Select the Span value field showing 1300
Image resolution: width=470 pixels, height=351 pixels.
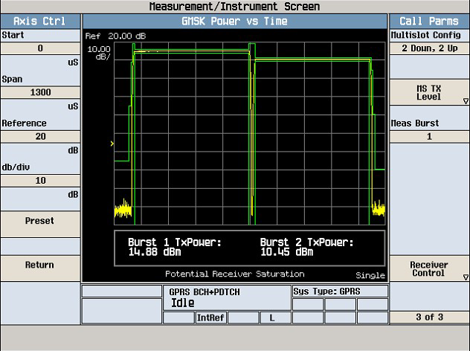click(x=40, y=92)
